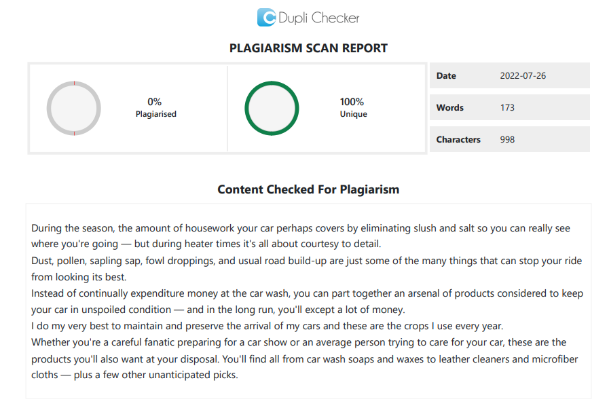
Task: Click the Dupli Checker brand name text
Action: point(319,18)
